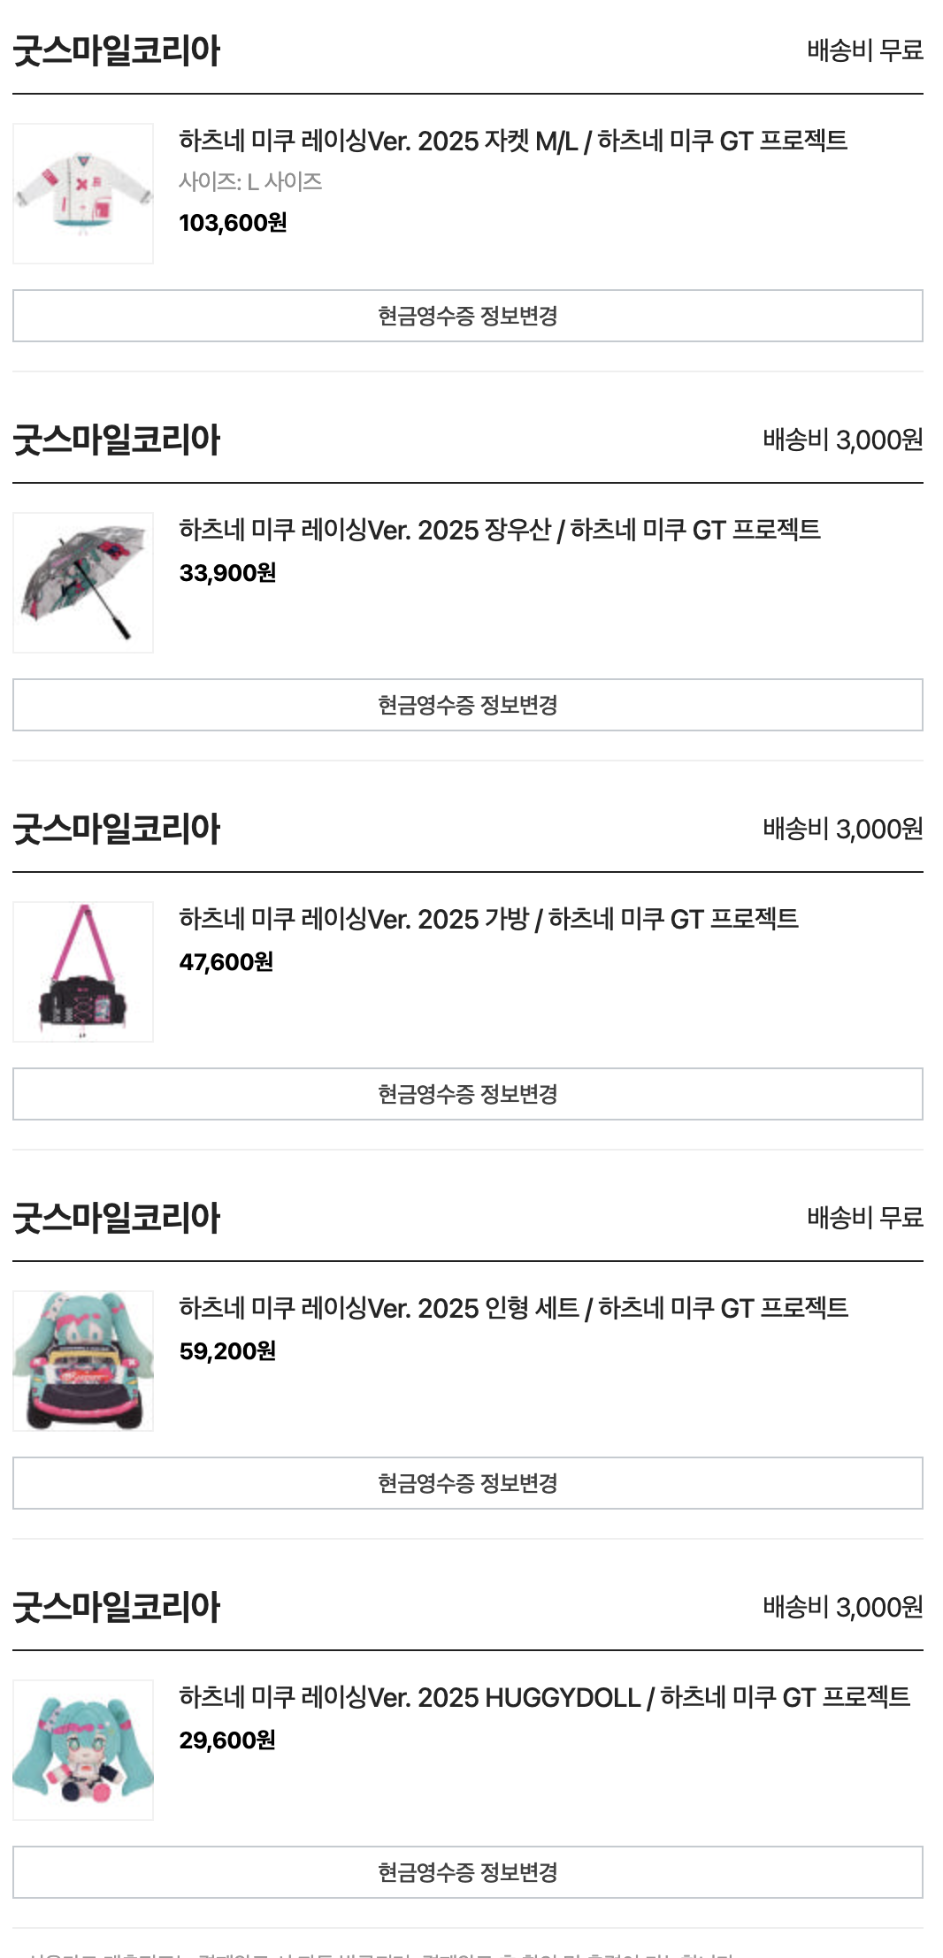Click the HUGGYDOLL plush thumbnail

[x=83, y=1750]
